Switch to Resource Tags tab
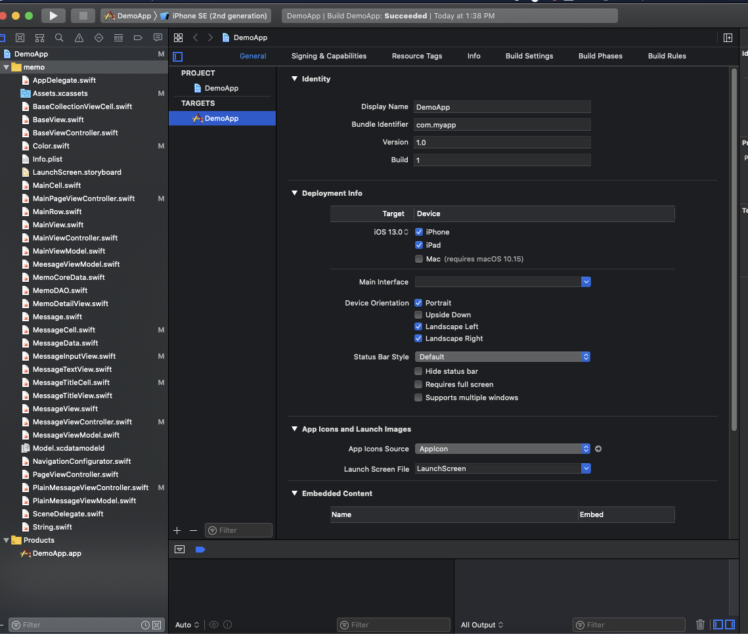 (x=417, y=56)
